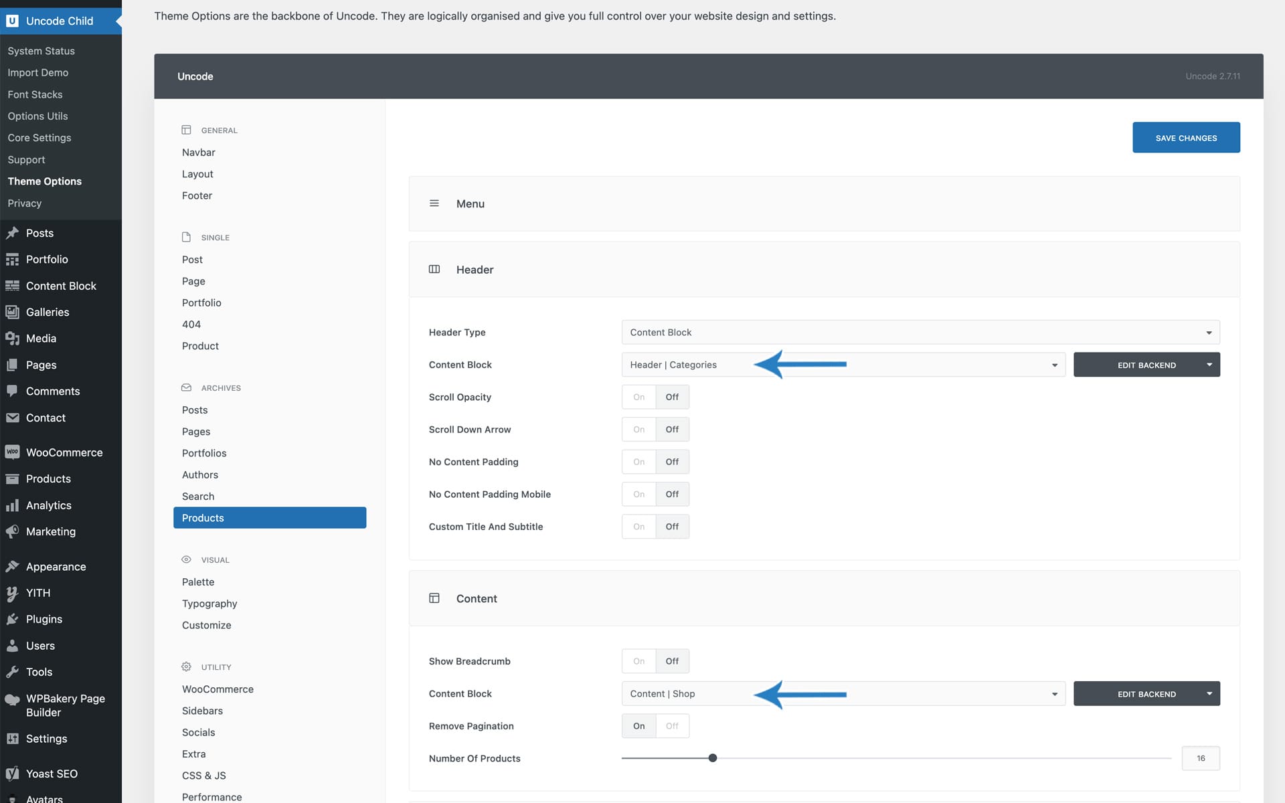Click the Menu section hamburger icon

[x=434, y=203]
